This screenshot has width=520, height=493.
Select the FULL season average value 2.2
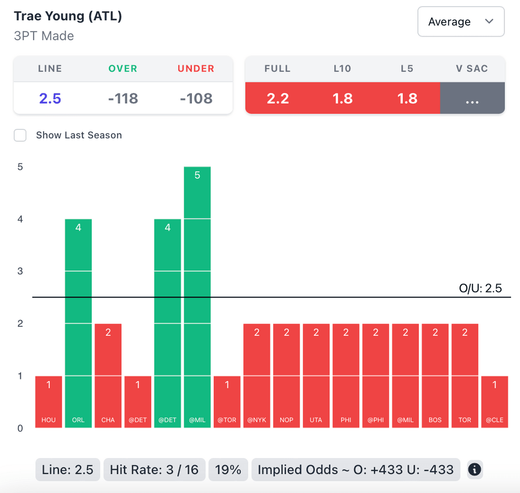[x=278, y=98]
